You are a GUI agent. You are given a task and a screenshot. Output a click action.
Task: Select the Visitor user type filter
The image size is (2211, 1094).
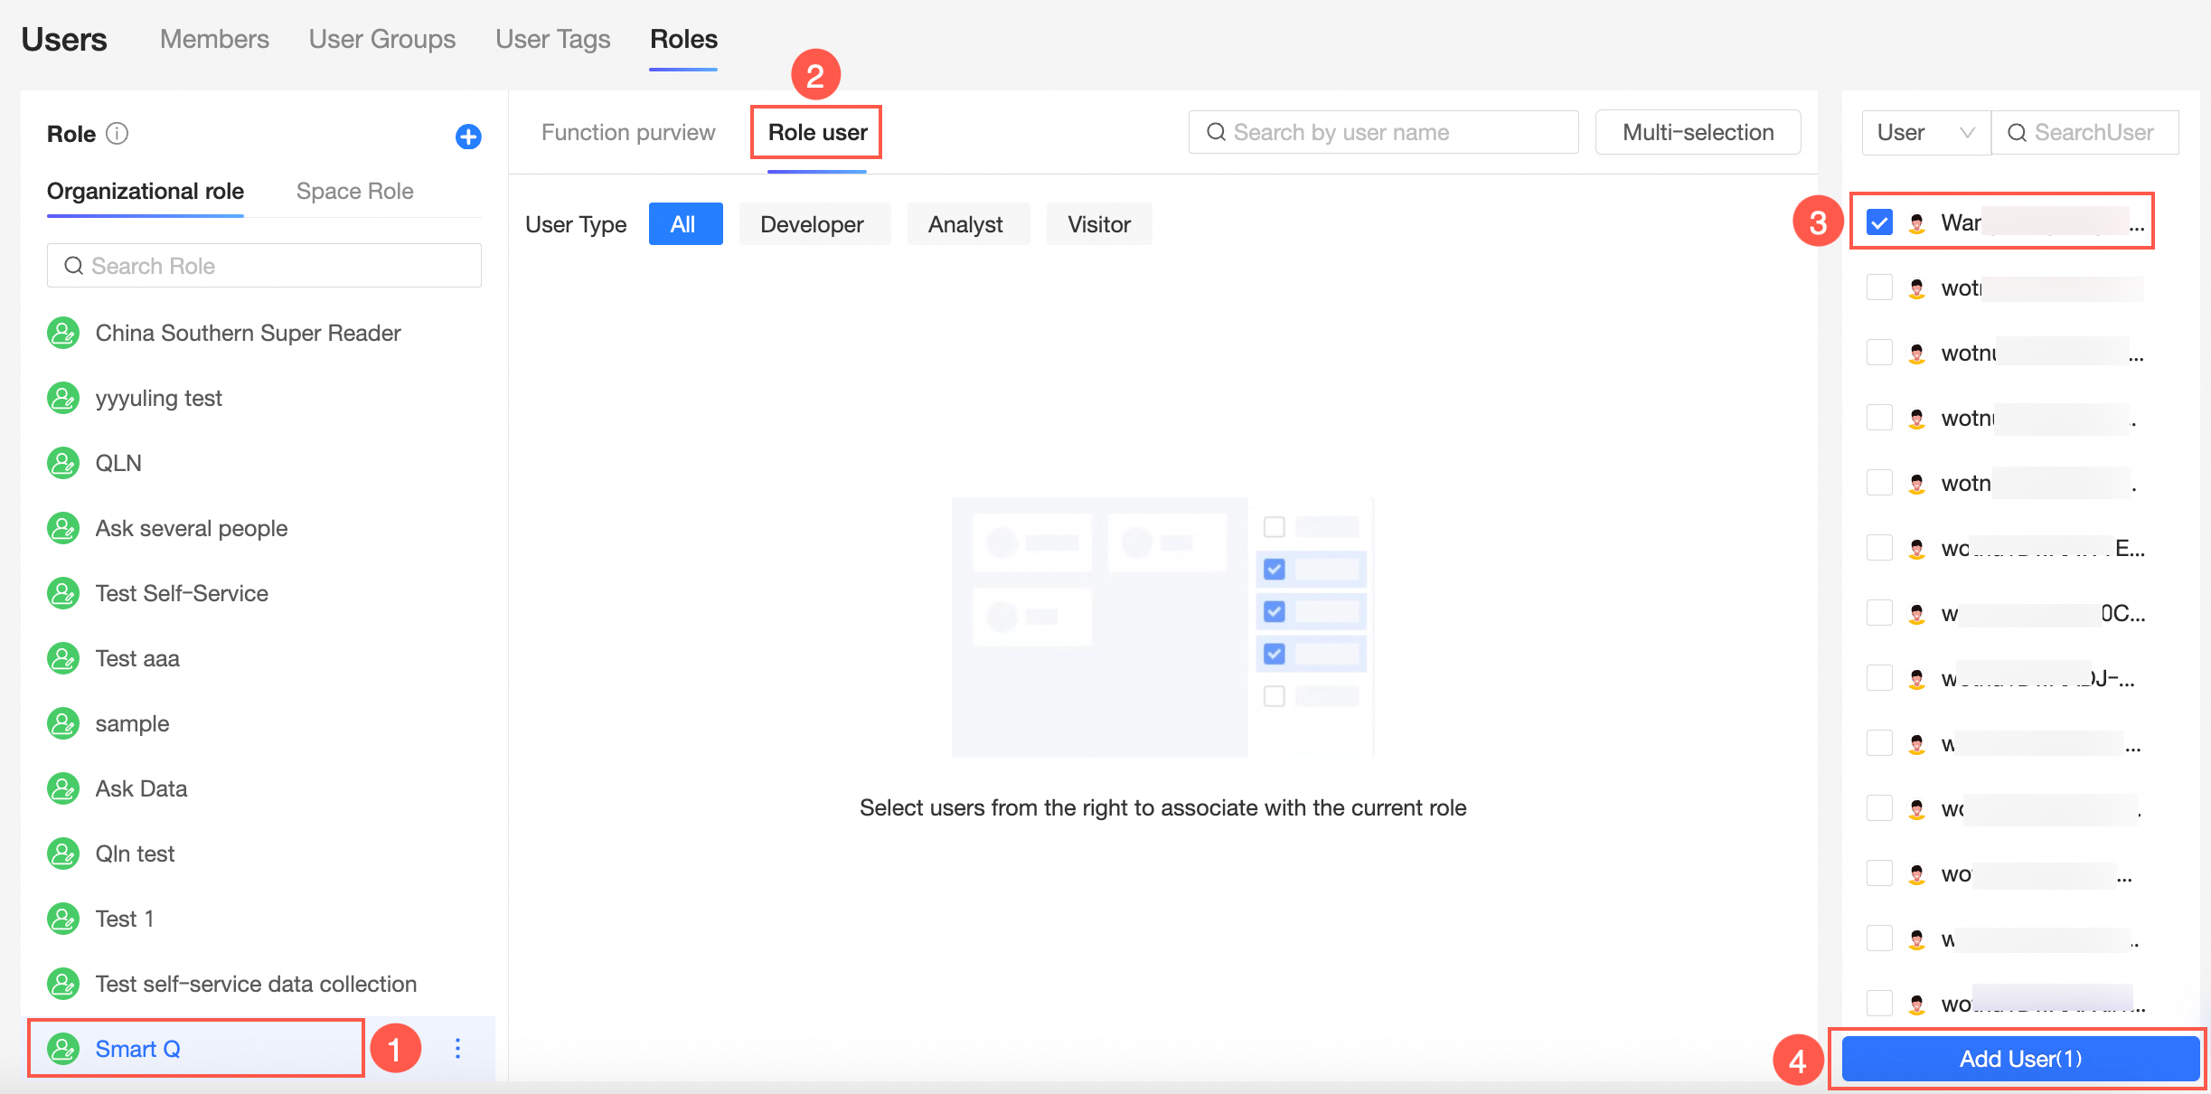(1098, 224)
